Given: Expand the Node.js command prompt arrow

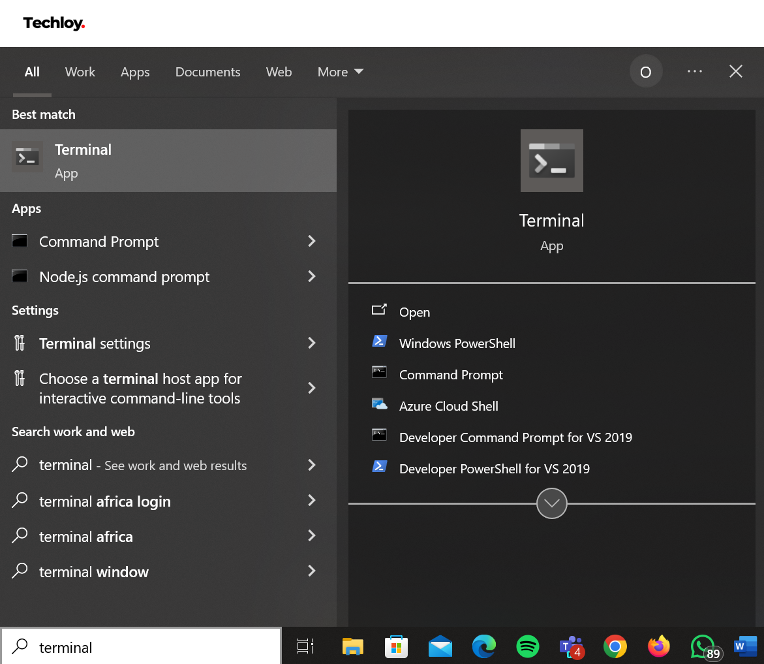Looking at the screenshot, I should [312, 276].
